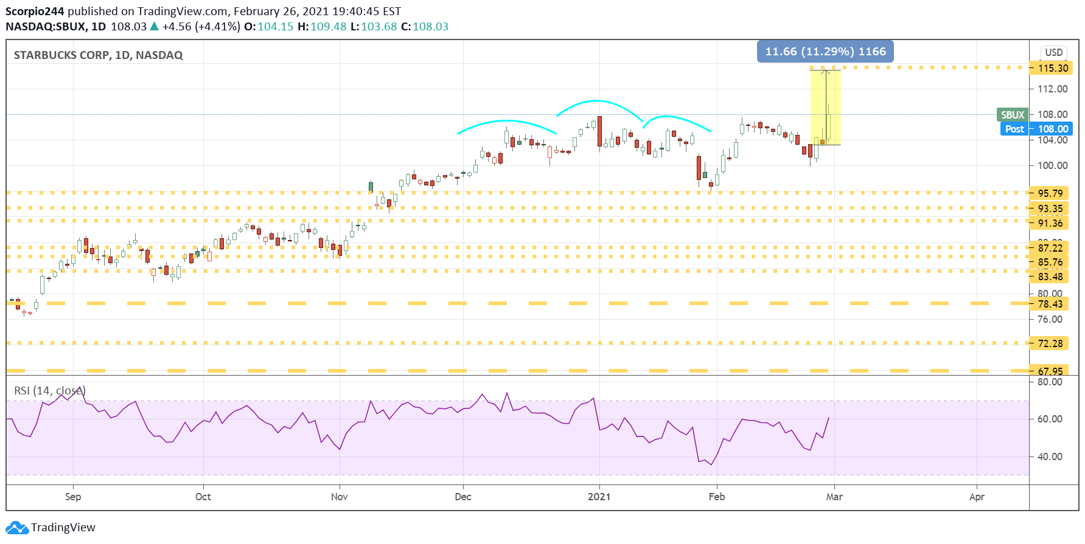Click the RSI (14, close) indicator title
1085x544 pixels.
pos(50,391)
